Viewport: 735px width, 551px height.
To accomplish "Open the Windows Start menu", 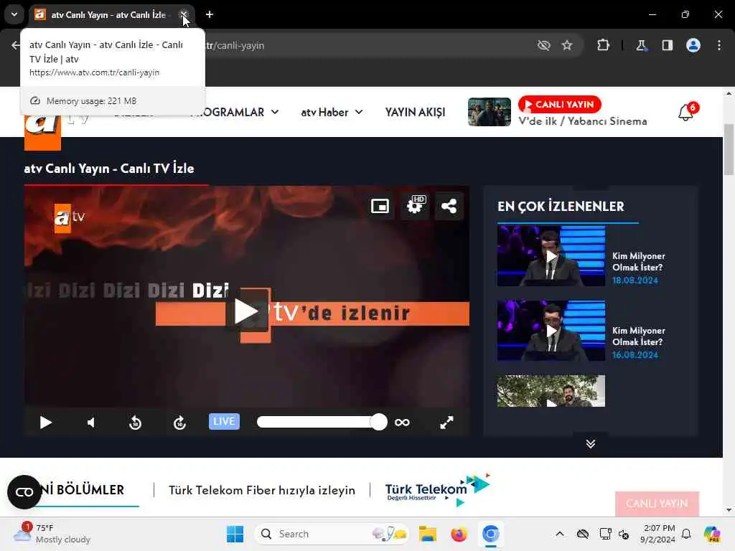I will click(235, 534).
